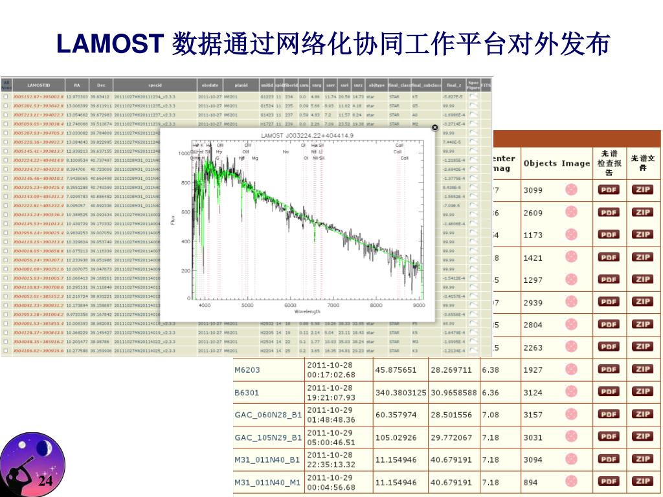Viewport: 663px width, 497px height.
Task: Sort by LAMOSTID column header
Action: tap(38, 85)
